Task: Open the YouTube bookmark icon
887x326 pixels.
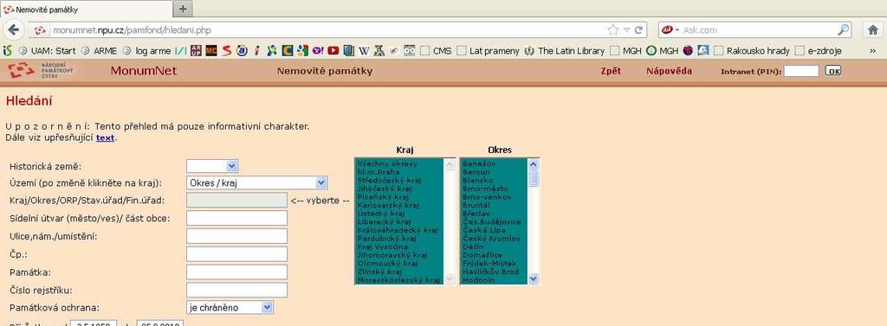Action: [x=333, y=50]
